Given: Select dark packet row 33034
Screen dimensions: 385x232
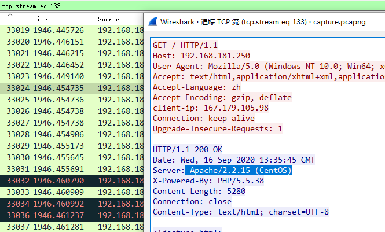Looking at the screenshot, I should point(72,204).
